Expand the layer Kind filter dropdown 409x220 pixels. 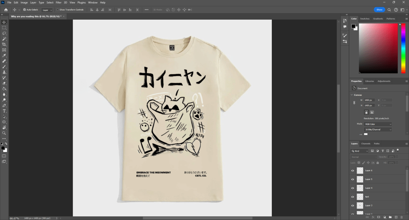359,151
